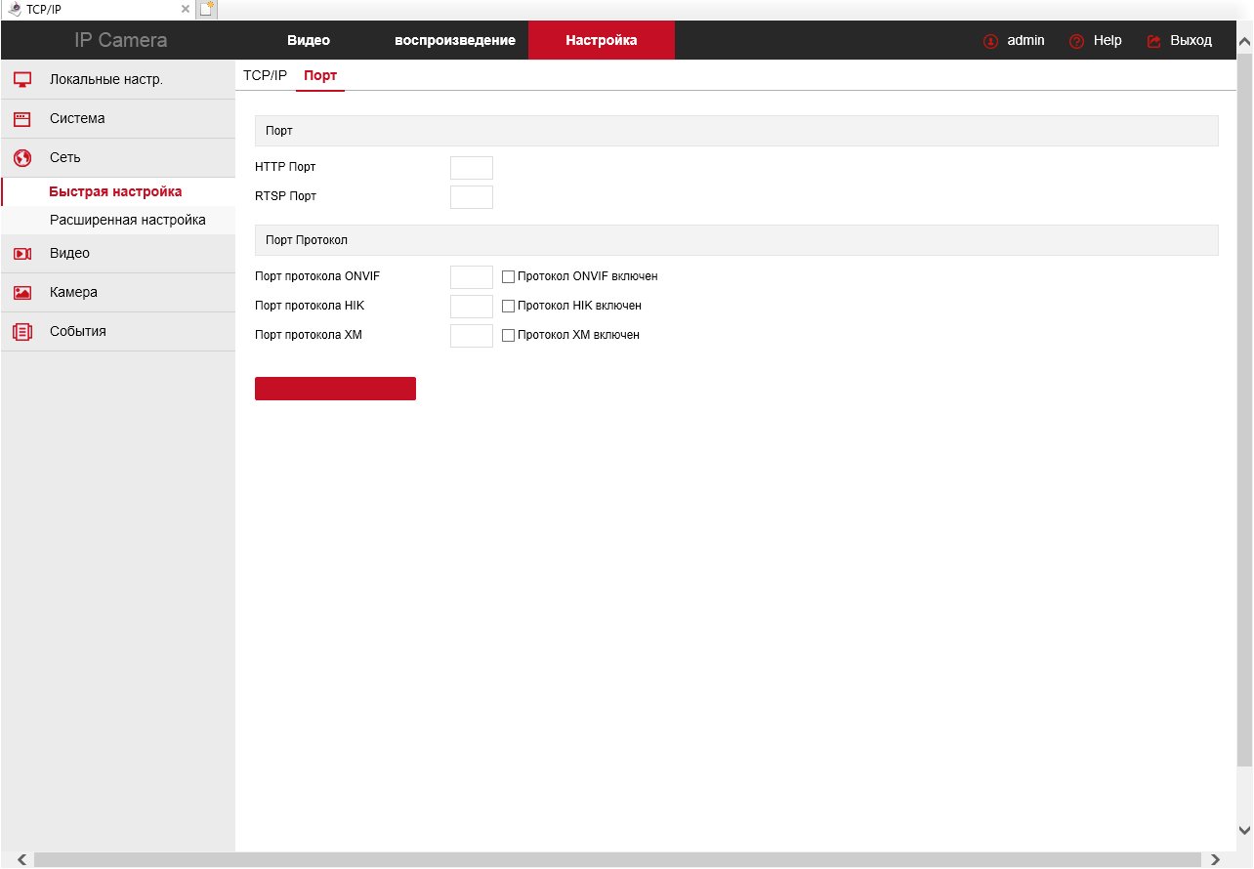Click the Система window icon
The height and width of the screenshot is (869, 1254).
tap(22, 119)
